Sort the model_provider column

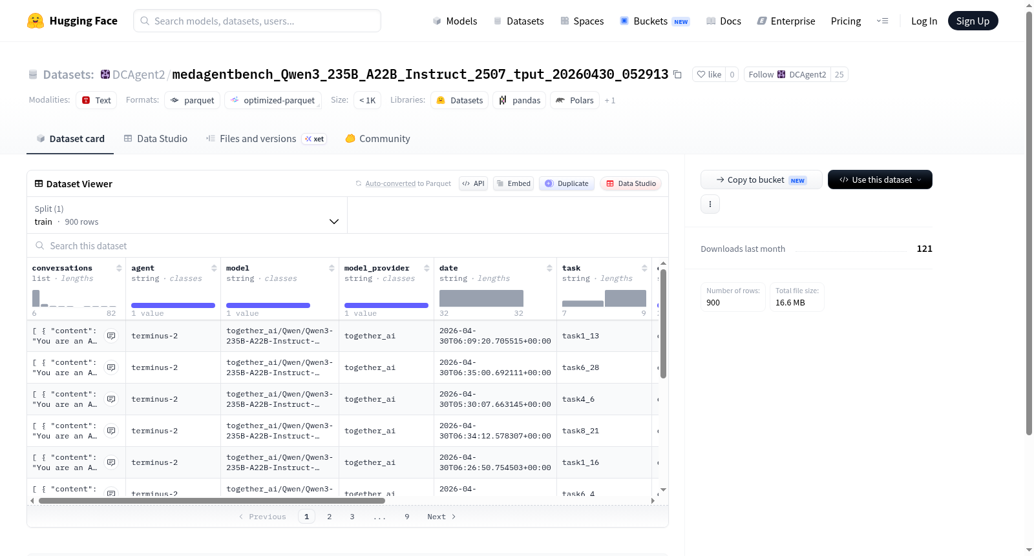[427, 268]
